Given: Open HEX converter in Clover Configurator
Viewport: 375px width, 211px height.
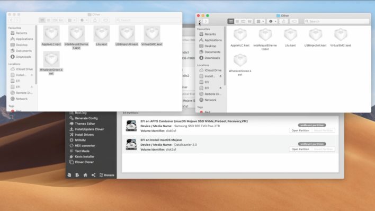Looking at the screenshot, I should click(82, 146).
